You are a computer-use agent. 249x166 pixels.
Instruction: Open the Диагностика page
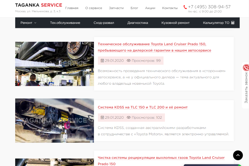(x=138, y=23)
